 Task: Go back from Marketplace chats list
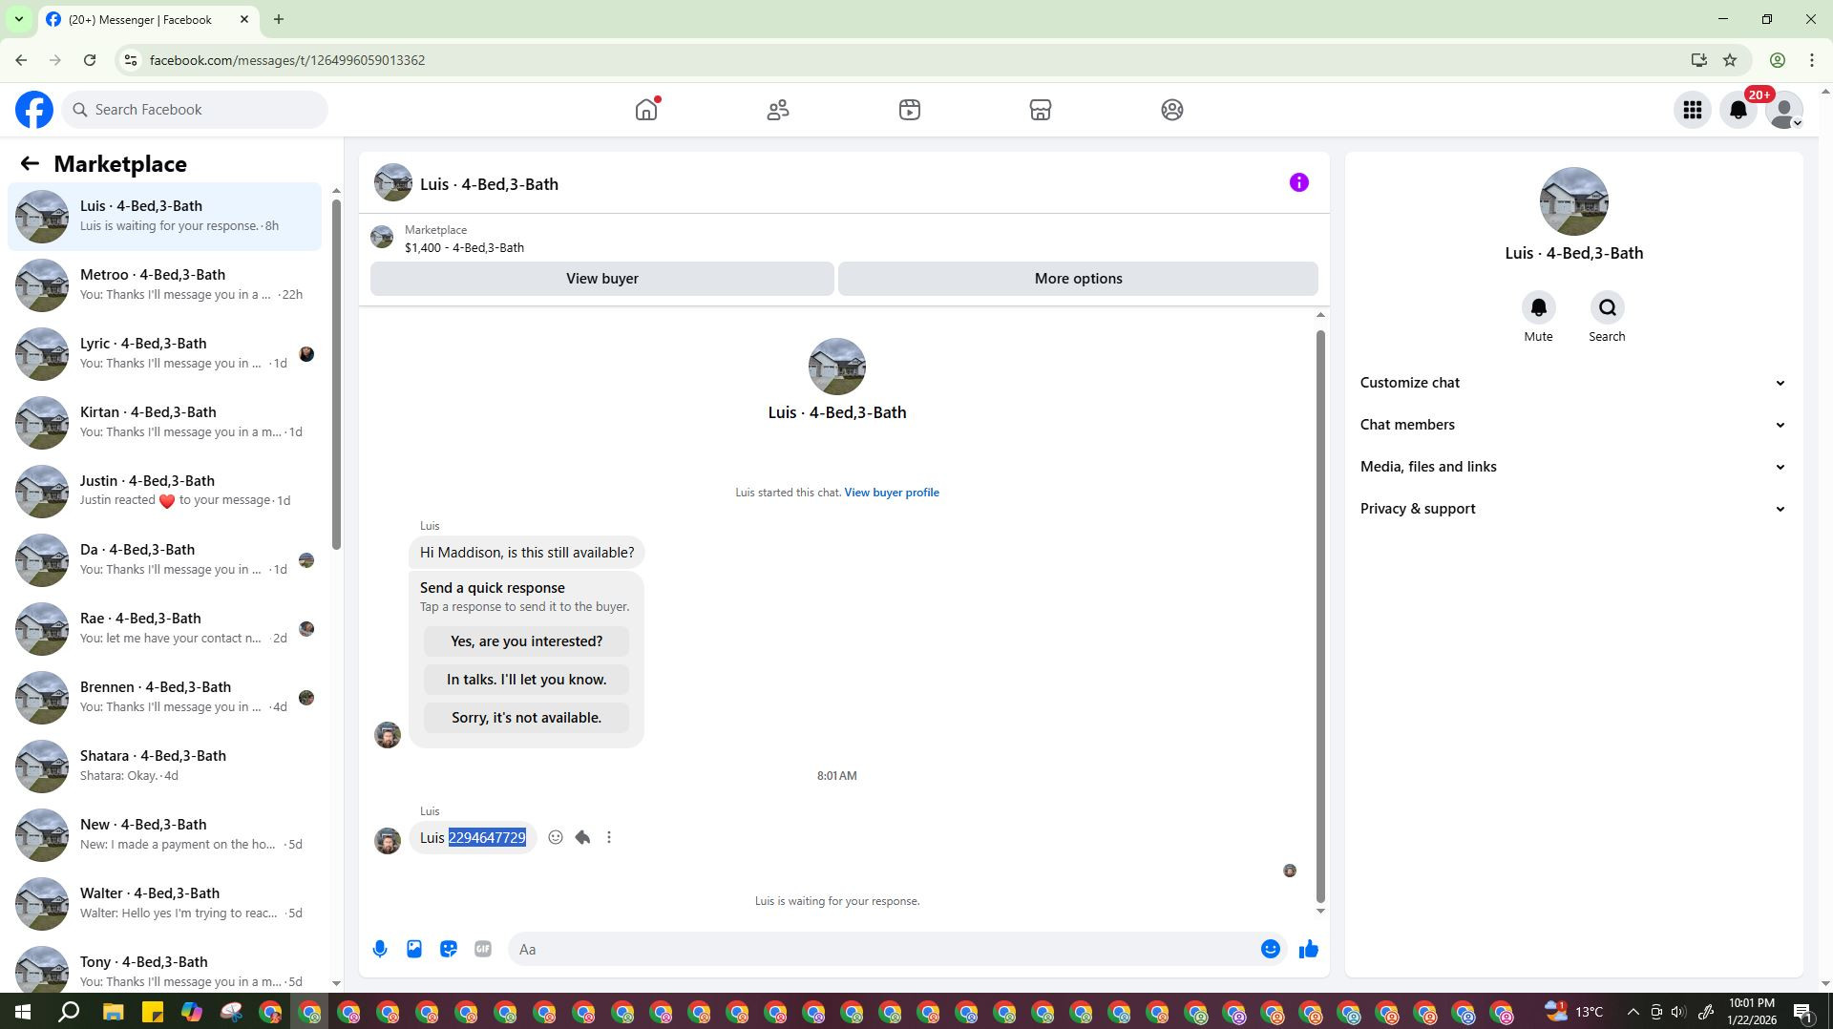[x=30, y=163]
